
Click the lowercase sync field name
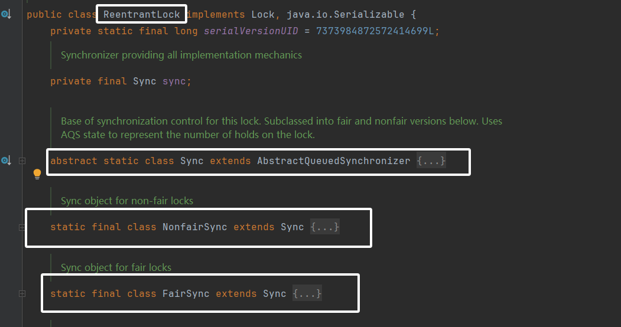[x=174, y=81]
